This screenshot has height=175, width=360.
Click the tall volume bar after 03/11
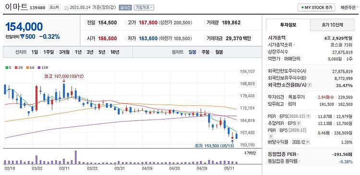(76, 157)
